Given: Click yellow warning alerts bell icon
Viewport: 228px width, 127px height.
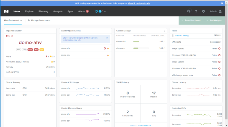Looking at the screenshot, I should click(51, 57).
